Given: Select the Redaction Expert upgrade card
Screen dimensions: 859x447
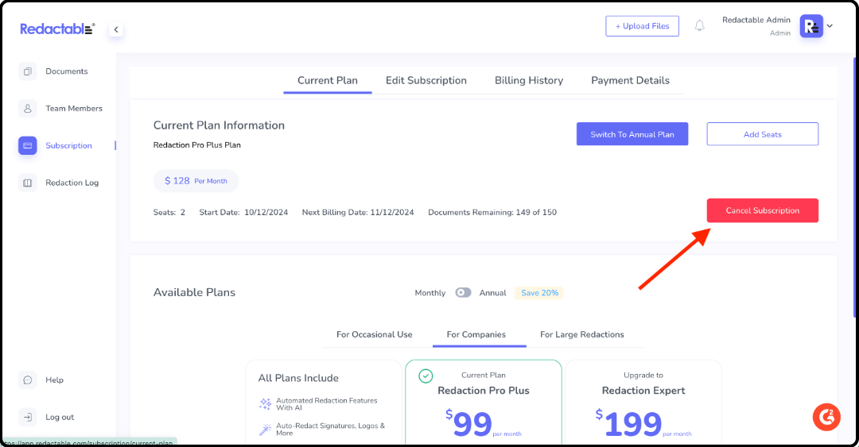Looking at the screenshot, I should 643,402.
